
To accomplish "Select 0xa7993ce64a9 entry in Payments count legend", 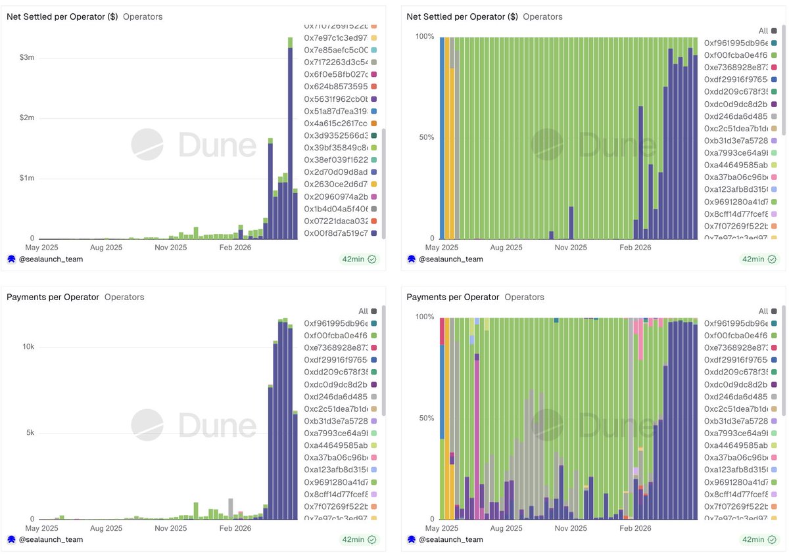I will 341,433.
